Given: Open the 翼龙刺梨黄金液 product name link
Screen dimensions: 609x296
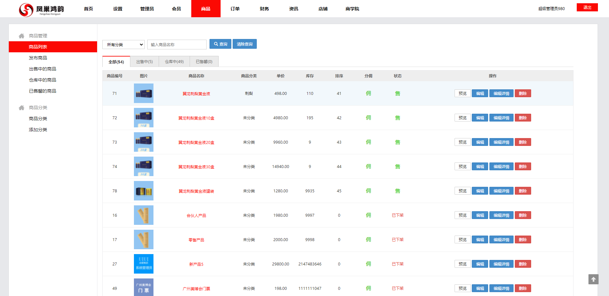Looking at the screenshot, I should [196, 94].
